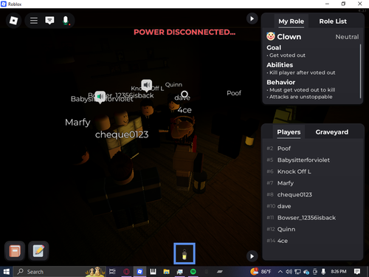This screenshot has height=277, width=369.
Task: Click the cheque0123 nametag in the game
Action: click(122, 134)
